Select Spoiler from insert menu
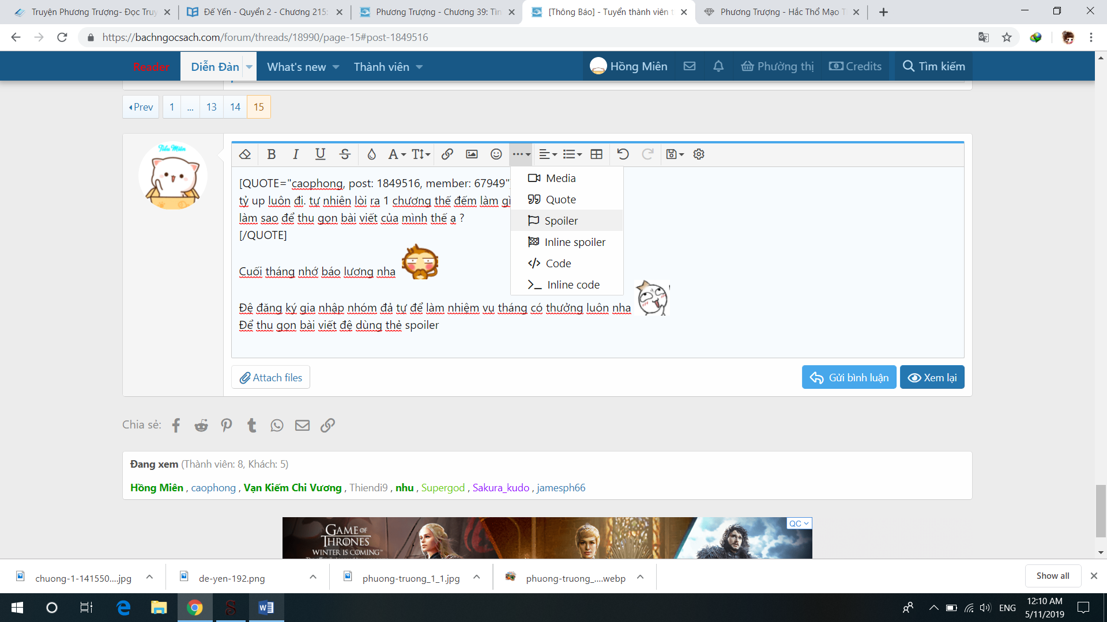The width and height of the screenshot is (1107, 622). 561,221
